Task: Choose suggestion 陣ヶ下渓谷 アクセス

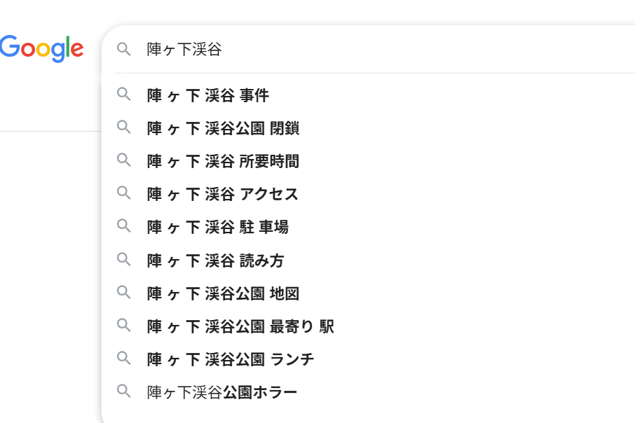Action: click(x=368, y=194)
